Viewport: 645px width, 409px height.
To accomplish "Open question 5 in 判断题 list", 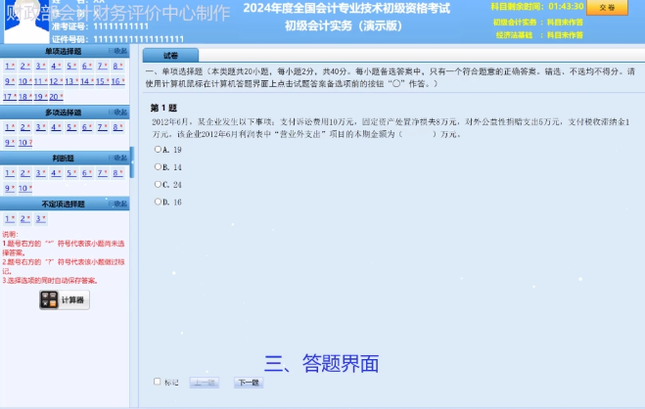I will [x=70, y=173].
